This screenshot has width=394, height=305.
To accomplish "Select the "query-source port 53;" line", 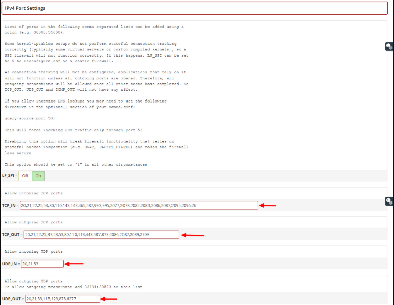I will pyautogui.click(x=30, y=118).
